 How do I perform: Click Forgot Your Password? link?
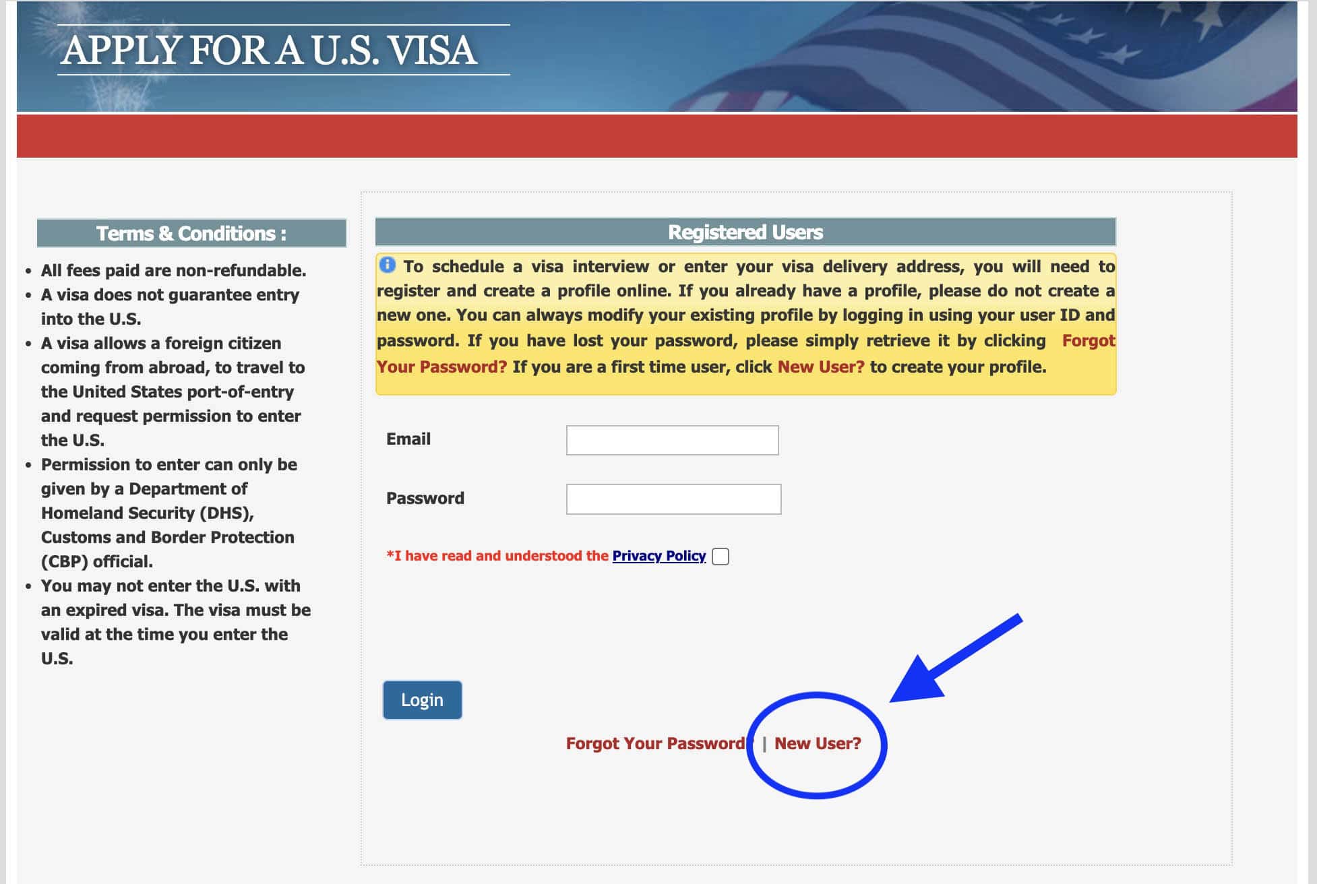pyautogui.click(x=658, y=743)
